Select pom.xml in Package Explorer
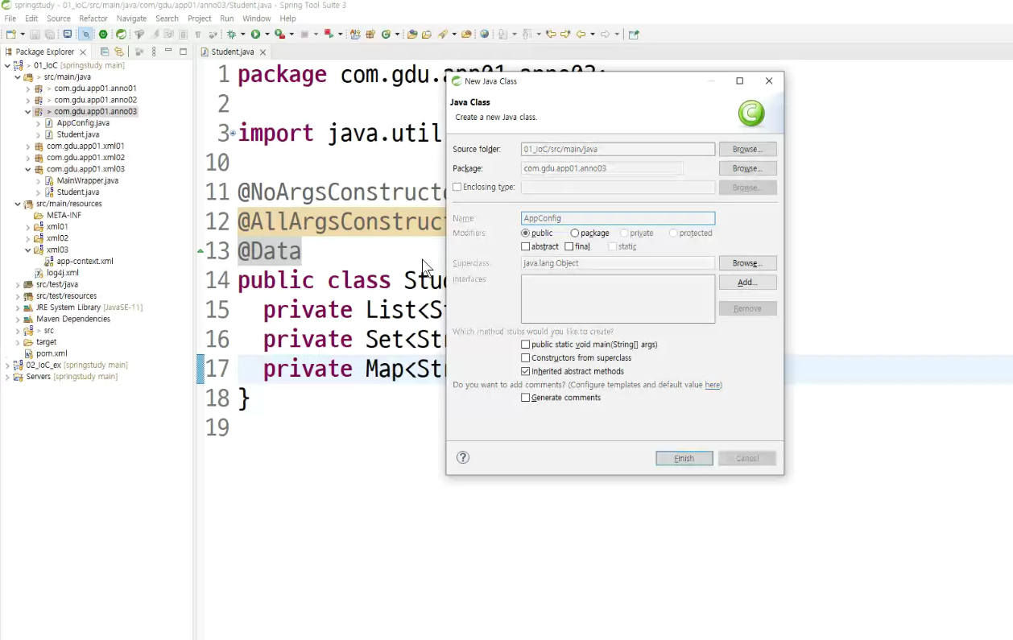This screenshot has width=1013, height=640. [52, 353]
